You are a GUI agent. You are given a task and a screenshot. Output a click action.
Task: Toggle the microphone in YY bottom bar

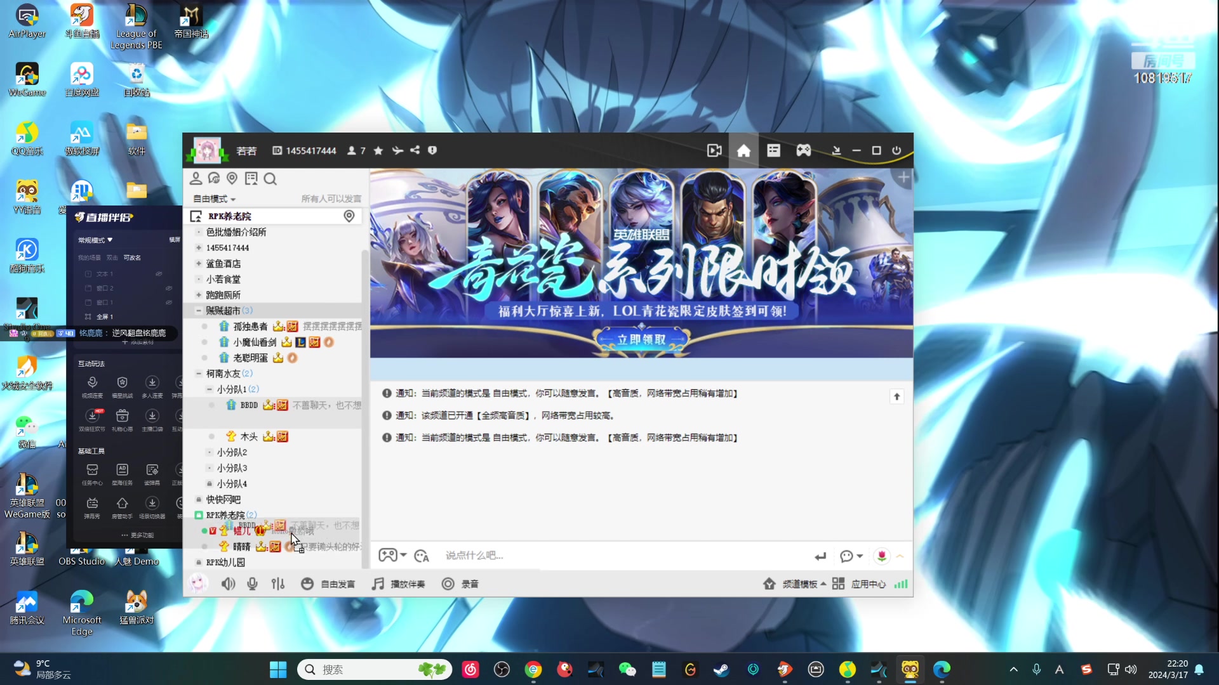pos(253,584)
